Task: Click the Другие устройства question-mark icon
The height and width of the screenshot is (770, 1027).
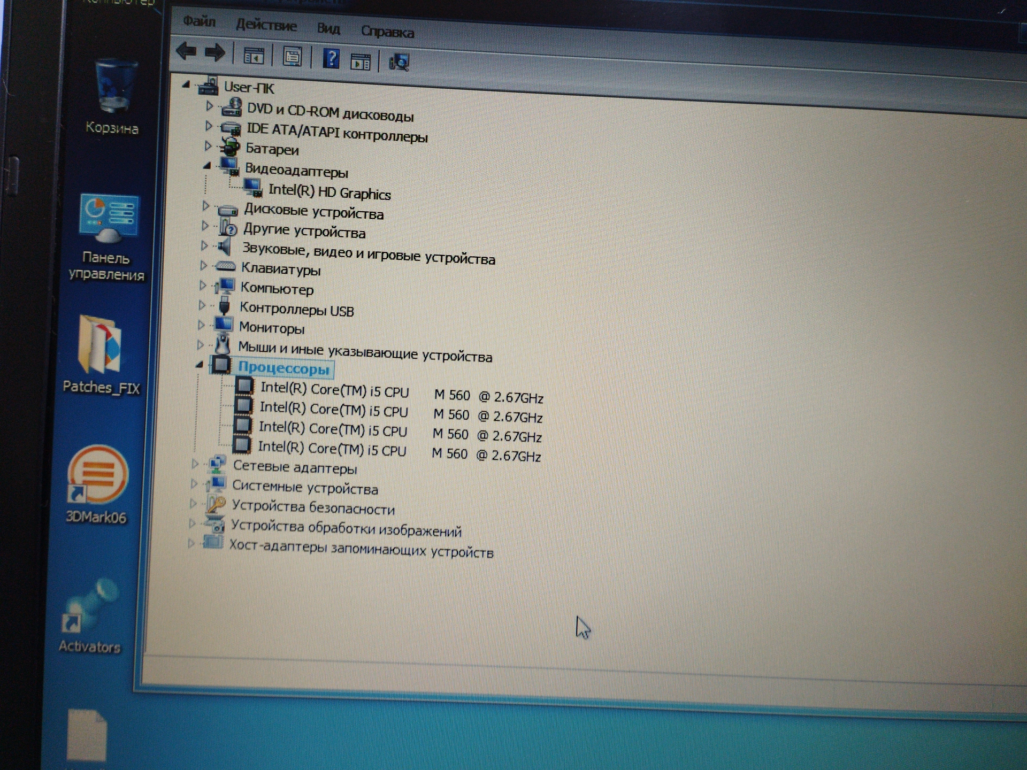Action: point(227,228)
